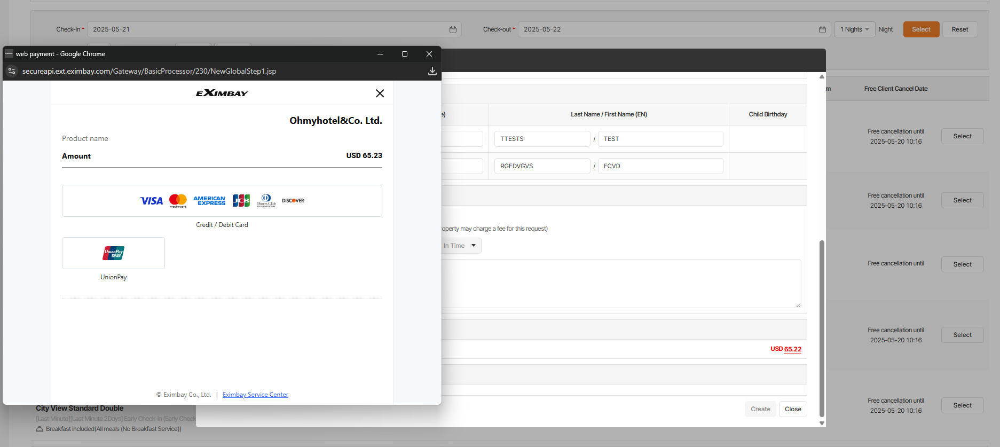Select UnionPay payment method
The height and width of the screenshot is (447, 1000).
pos(113,253)
